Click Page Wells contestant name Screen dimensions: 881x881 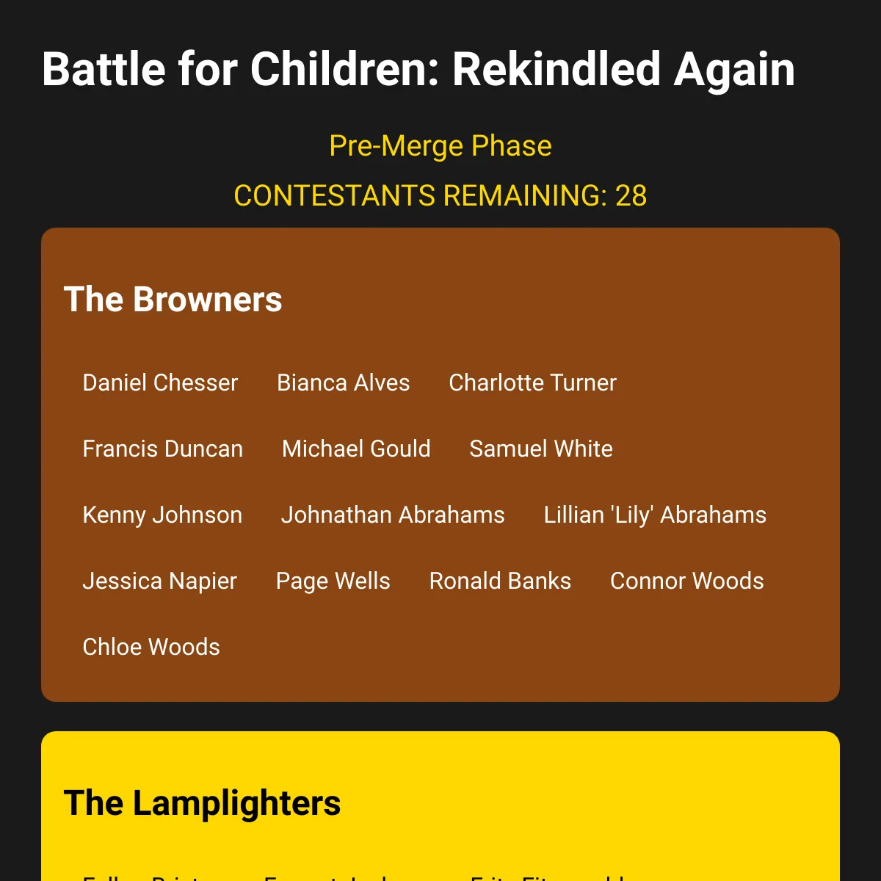pos(333,581)
